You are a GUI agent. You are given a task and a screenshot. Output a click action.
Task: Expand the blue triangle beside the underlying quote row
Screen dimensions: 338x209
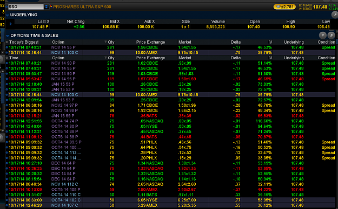coord(11,24)
